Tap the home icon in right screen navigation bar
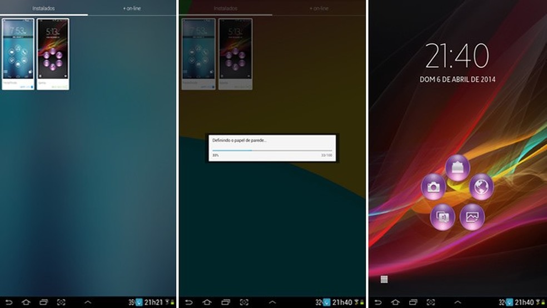 [395, 302]
